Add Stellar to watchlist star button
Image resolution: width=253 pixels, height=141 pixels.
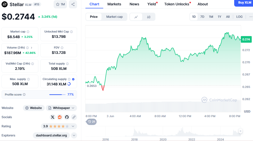tap(60, 4)
